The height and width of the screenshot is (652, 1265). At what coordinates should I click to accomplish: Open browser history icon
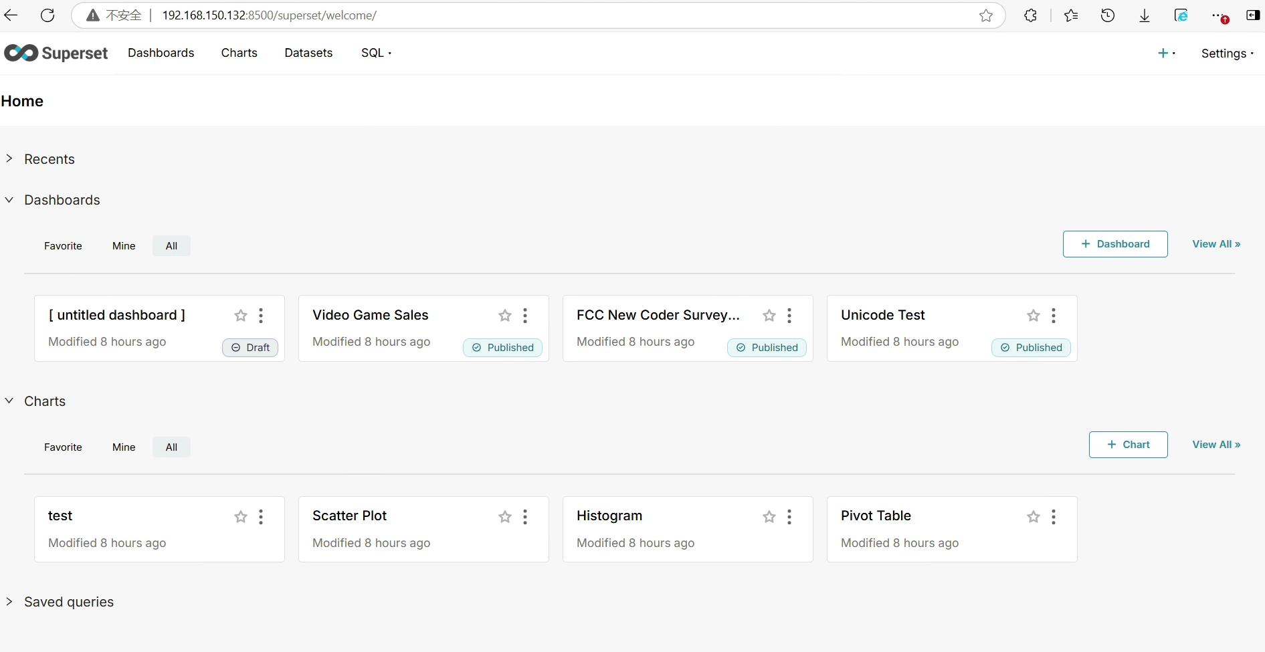click(x=1108, y=15)
